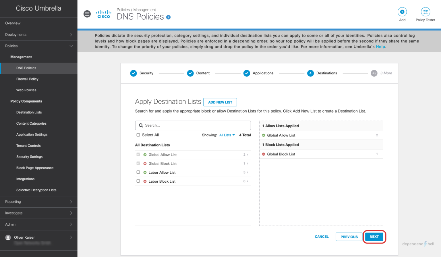This screenshot has width=441, height=257.
Task: Open Umbrella's Help link
Action: pos(380,47)
